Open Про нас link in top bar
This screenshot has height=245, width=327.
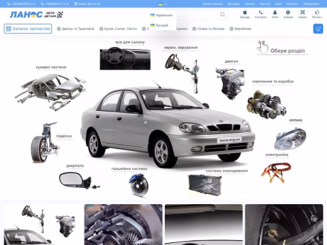pos(265,4)
